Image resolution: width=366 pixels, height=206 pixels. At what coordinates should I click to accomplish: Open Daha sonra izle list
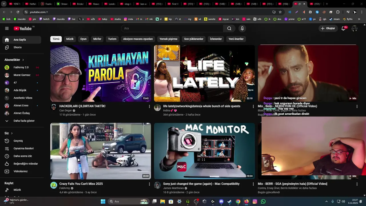pos(22,156)
